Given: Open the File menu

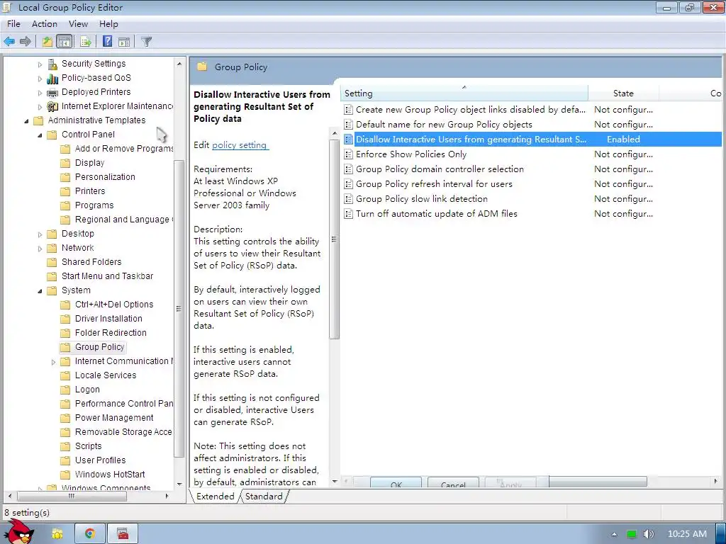Looking at the screenshot, I should [x=13, y=24].
